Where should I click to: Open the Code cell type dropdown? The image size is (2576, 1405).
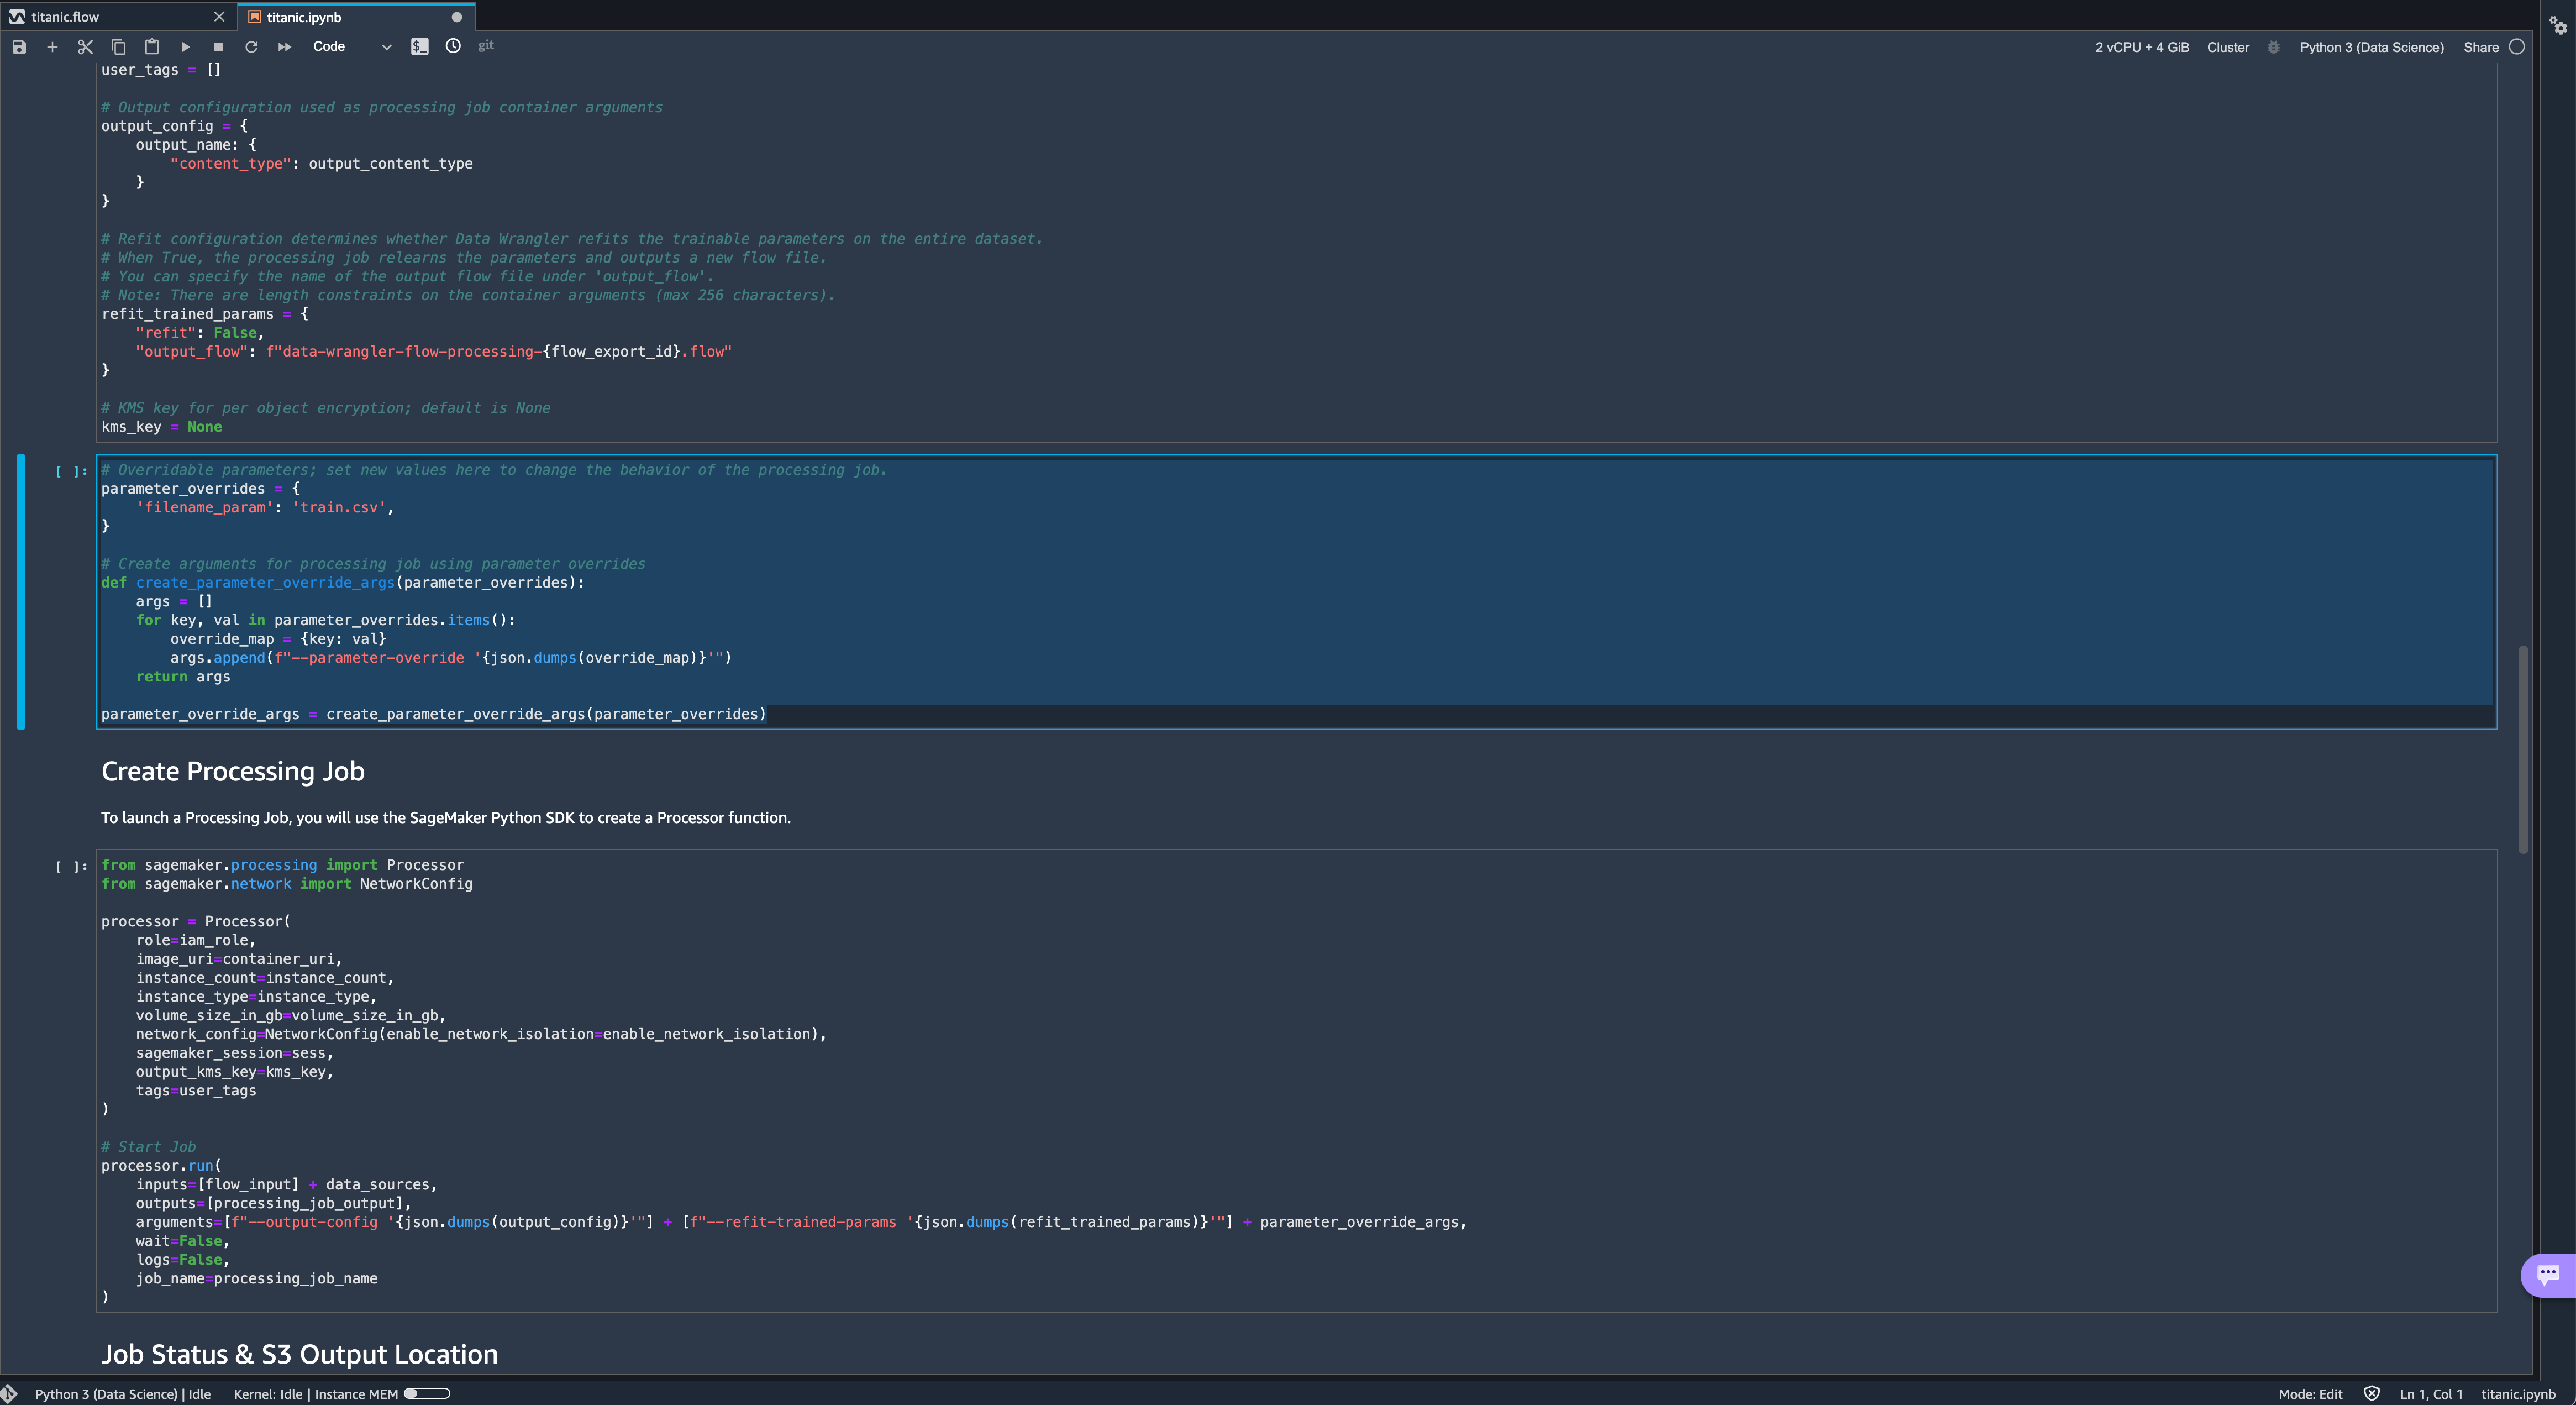[x=351, y=47]
